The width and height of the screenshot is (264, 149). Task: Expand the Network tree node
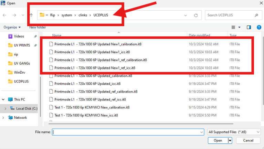[3, 118]
